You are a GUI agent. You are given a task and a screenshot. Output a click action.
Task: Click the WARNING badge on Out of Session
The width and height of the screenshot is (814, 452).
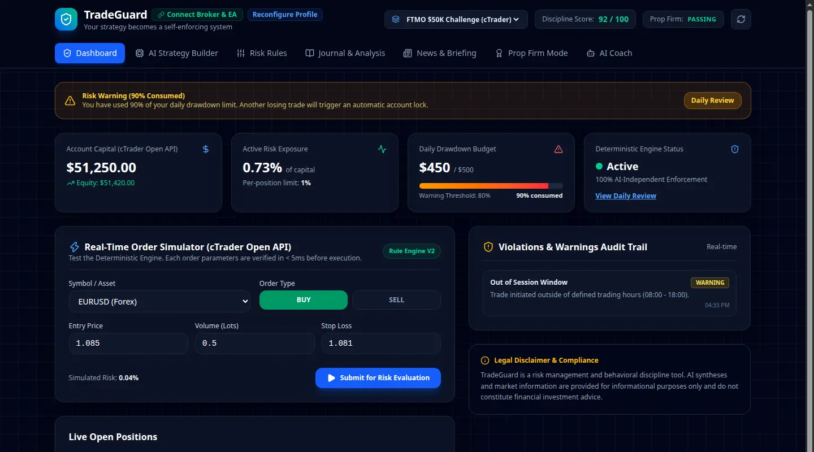(x=710, y=282)
